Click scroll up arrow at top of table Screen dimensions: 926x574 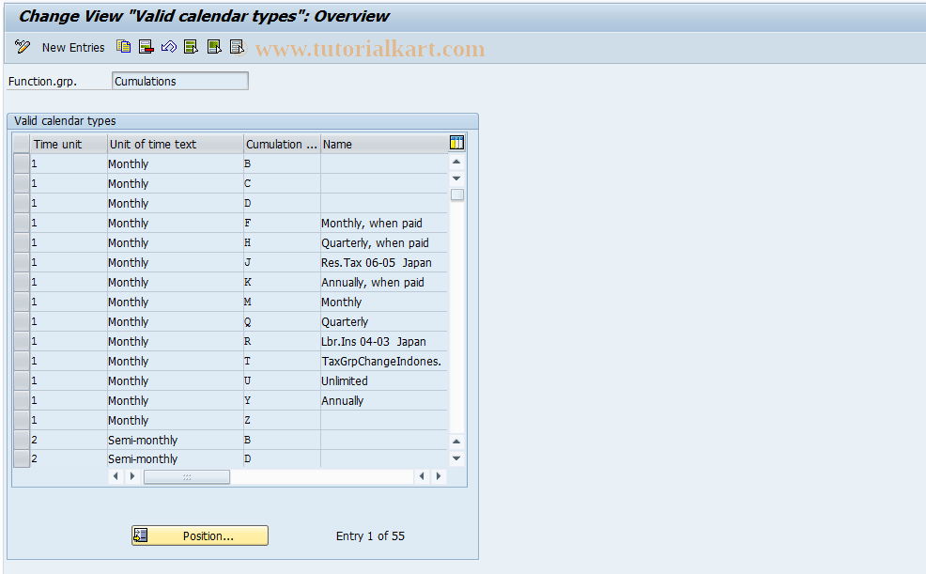tap(456, 162)
